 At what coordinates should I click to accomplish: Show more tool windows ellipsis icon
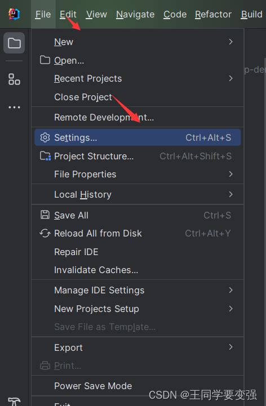[x=14, y=107]
